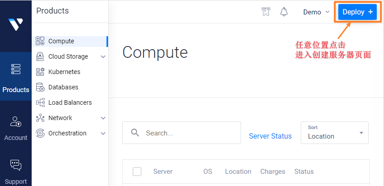Expand the Network submenu chevron
This screenshot has width=384, height=186.
[x=103, y=118]
